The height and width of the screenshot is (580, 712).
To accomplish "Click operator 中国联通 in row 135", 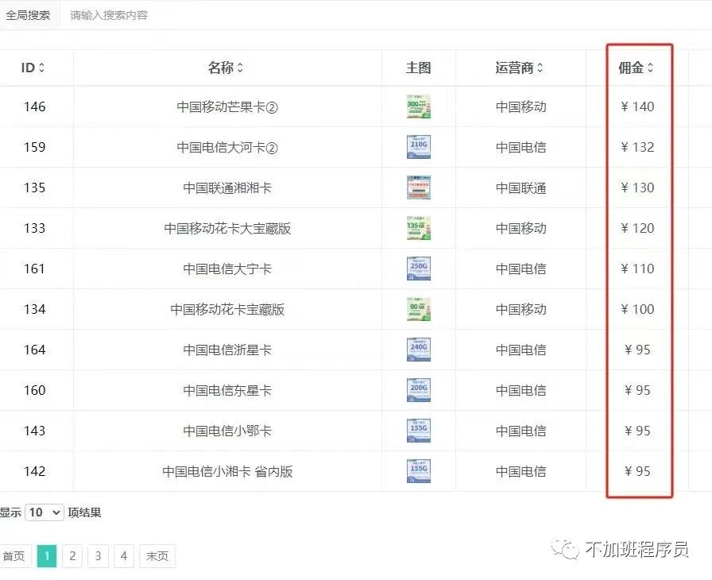I will click(x=520, y=188).
